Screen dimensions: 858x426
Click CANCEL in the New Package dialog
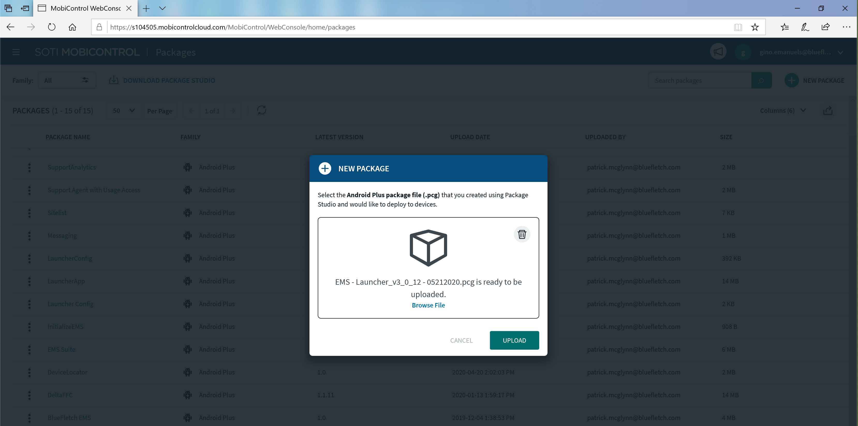(461, 340)
